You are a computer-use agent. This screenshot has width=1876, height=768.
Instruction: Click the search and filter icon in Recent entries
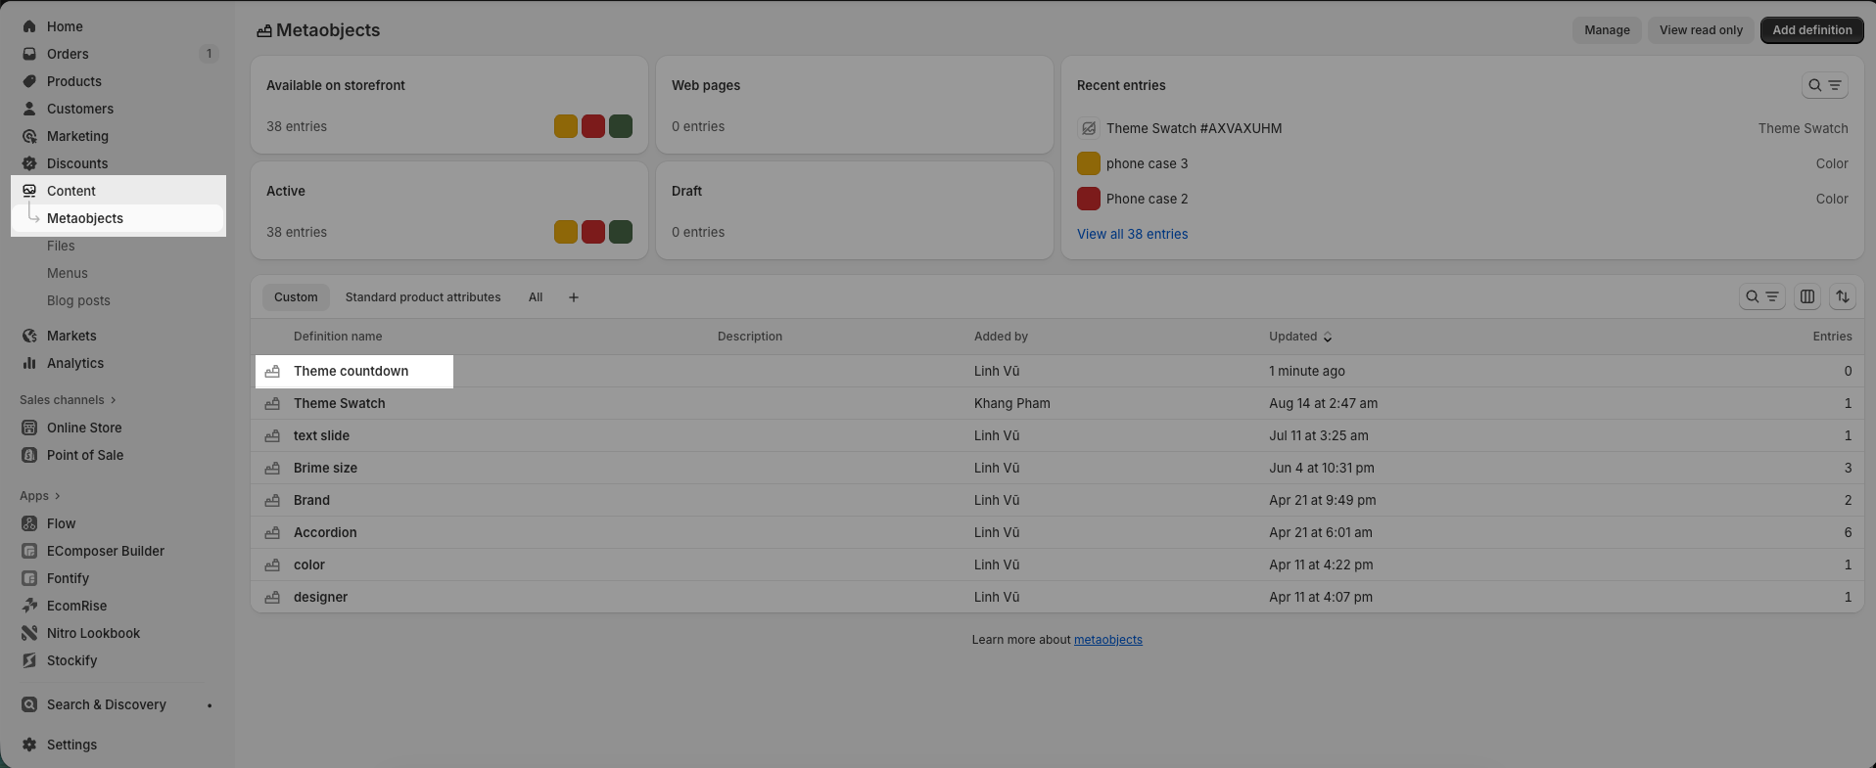pos(1824,85)
